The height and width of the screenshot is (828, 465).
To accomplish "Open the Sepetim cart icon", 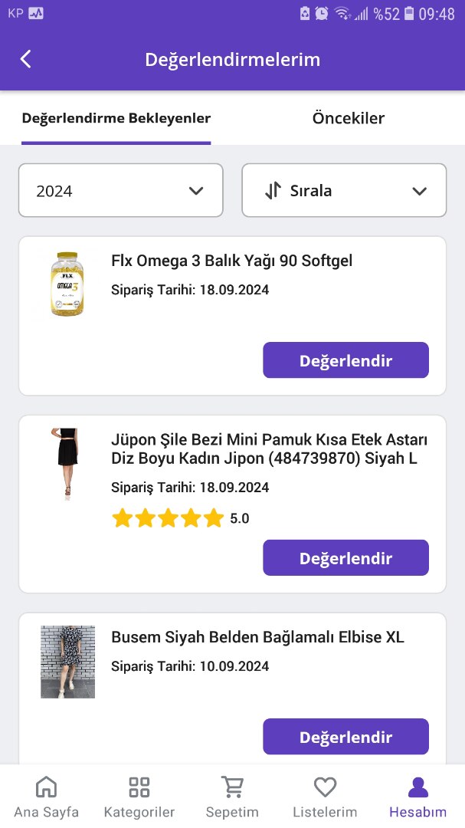I will tap(232, 787).
